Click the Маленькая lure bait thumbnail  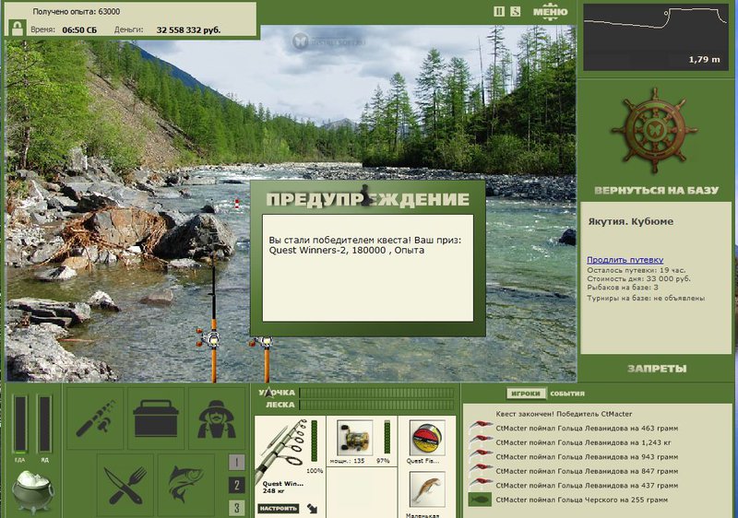[x=427, y=489]
